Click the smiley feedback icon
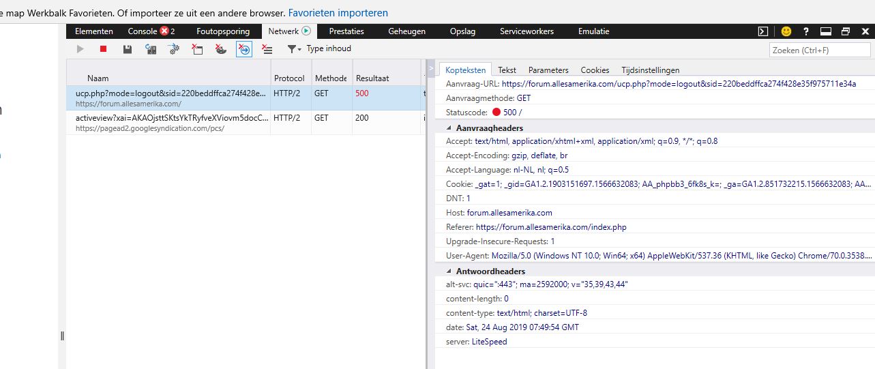Viewport: 875px width, 369px height. coord(786,31)
